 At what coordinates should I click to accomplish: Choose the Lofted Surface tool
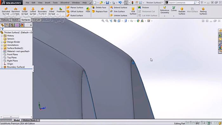tap(33, 11)
